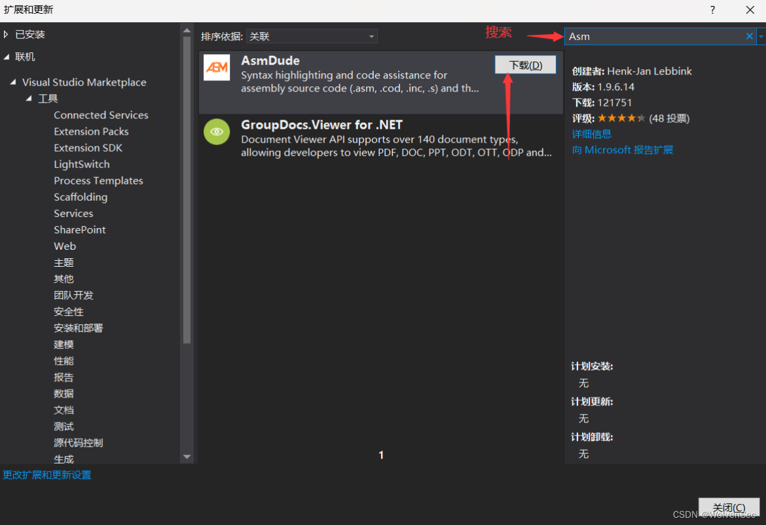
Task: Click 向 Microsoft 报告扩展 link
Action: point(623,150)
